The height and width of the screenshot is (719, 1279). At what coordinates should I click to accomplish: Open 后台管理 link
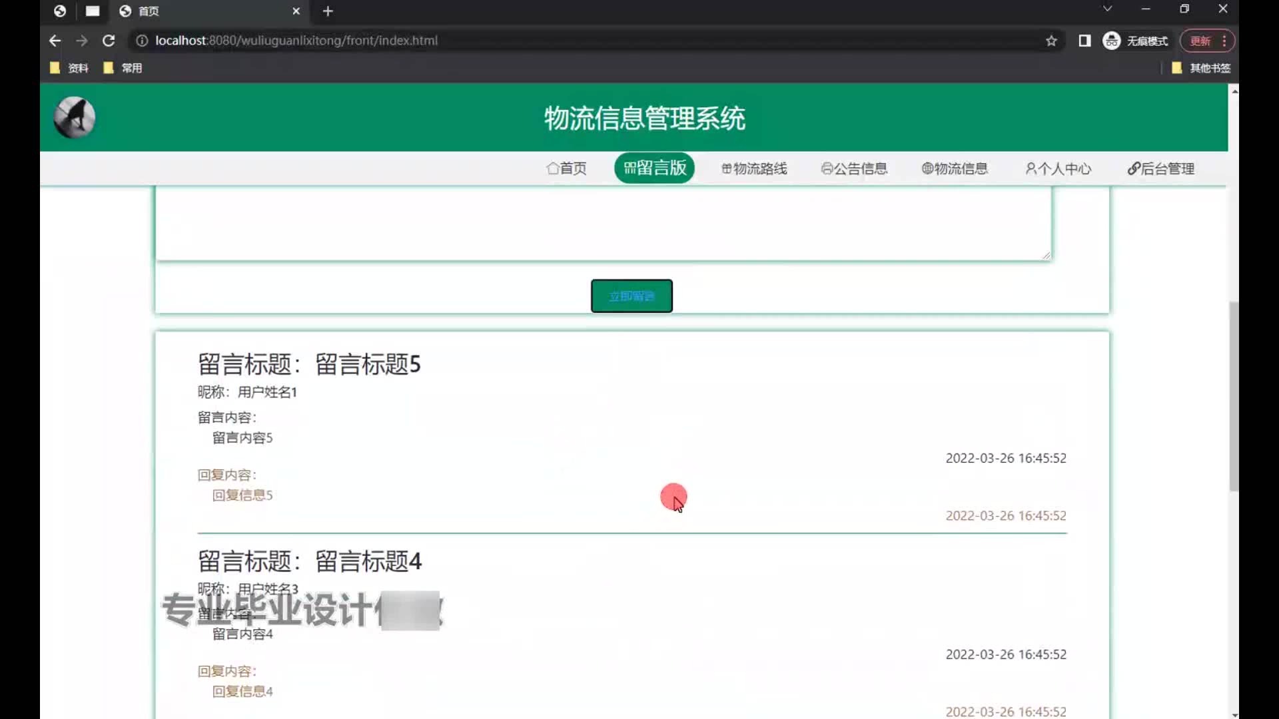pyautogui.click(x=1161, y=168)
